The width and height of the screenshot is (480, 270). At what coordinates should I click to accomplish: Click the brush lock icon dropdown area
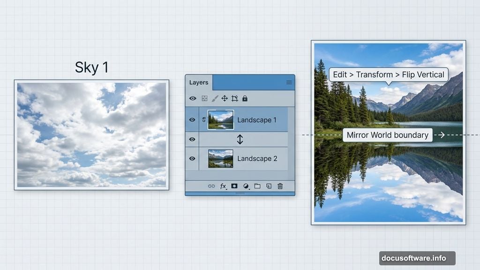pyautogui.click(x=214, y=98)
